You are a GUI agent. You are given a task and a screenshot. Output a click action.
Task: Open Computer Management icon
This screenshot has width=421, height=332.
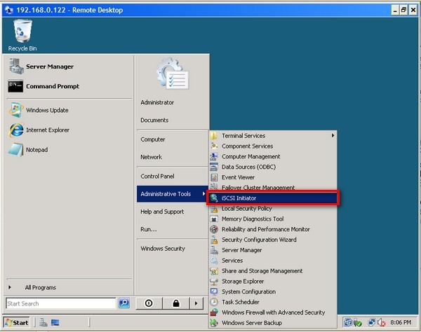(214, 156)
